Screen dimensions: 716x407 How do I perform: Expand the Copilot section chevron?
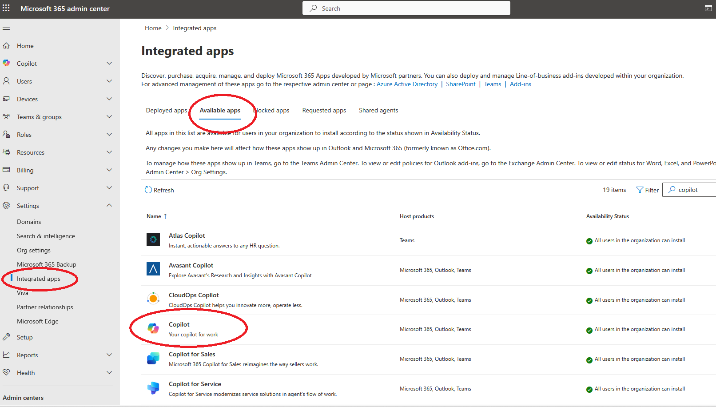click(109, 64)
